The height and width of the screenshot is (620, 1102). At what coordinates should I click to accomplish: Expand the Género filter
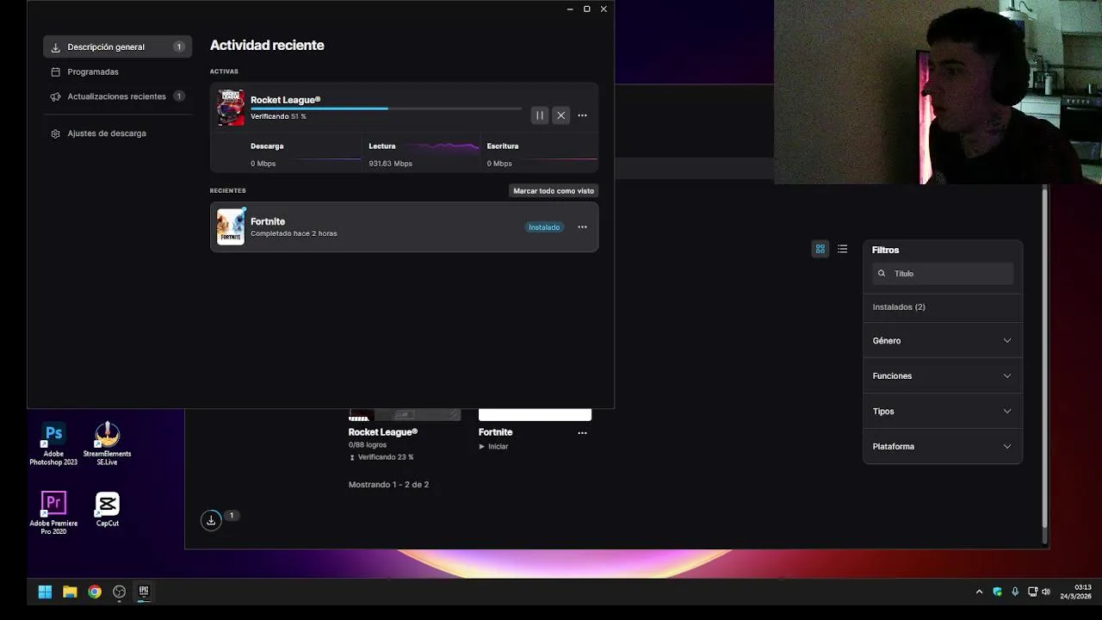tap(943, 341)
